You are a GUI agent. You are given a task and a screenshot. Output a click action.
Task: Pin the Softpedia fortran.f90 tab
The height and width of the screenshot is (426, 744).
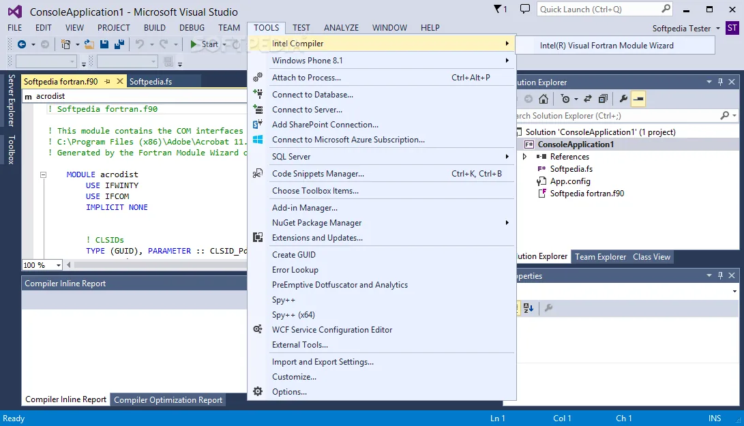pos(108,82)
